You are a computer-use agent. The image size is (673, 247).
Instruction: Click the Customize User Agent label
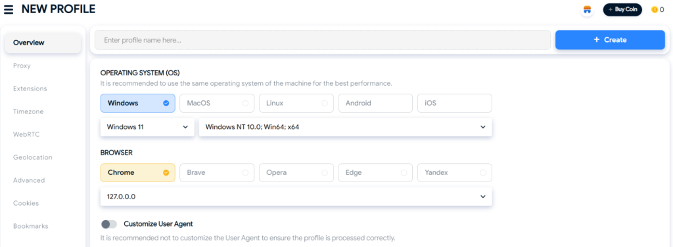coord(158,224)
